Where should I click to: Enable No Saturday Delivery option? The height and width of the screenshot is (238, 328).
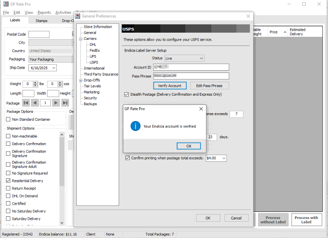click(8, 211)
